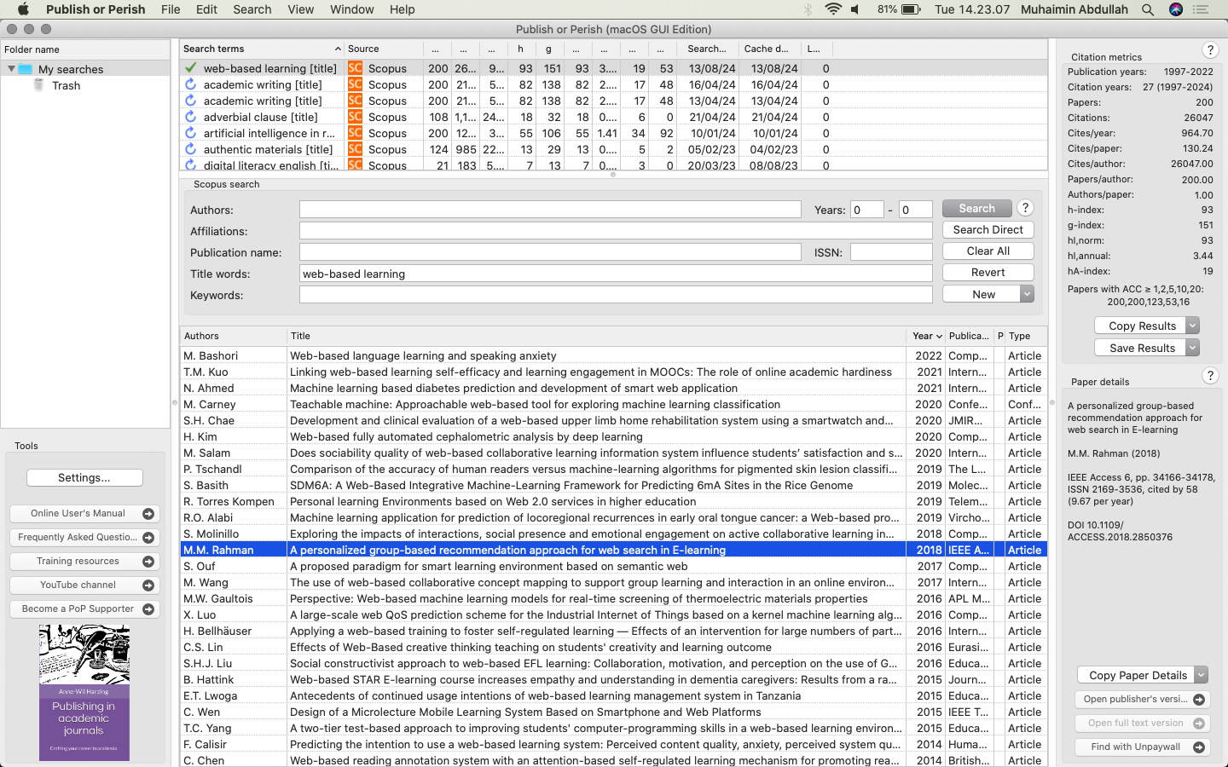The width and height of the screenshot is (1228, 767).
Task: Focus the Years start input field
Action: coord(867,210)
